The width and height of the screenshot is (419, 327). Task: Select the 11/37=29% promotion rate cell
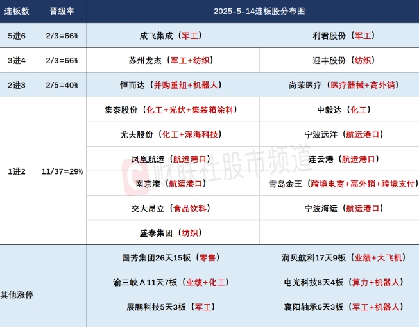(62, 171)
